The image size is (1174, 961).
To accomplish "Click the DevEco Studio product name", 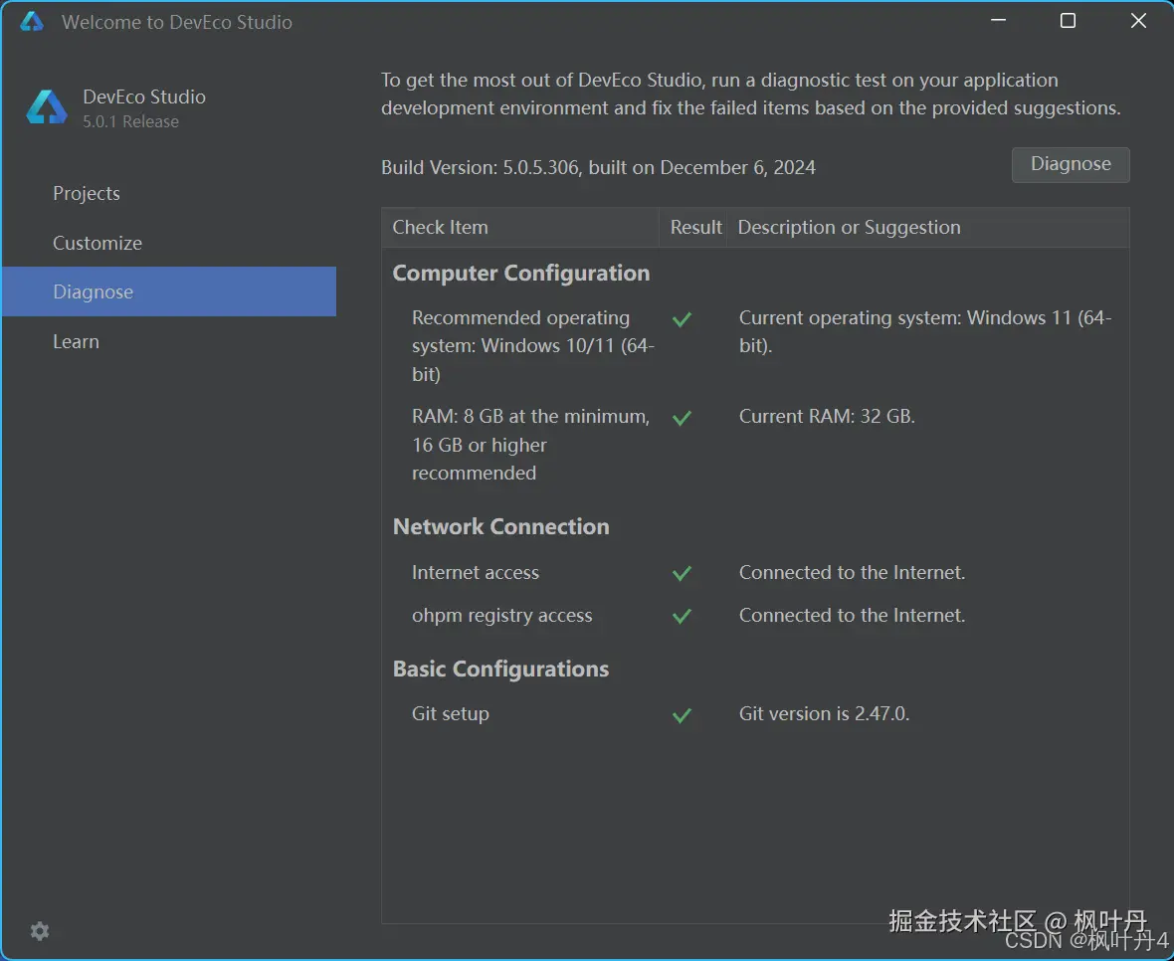I will pos(143,96).
